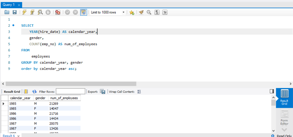This screenshot has width=293, height=137.
Task: Open find panel magnifier icon
Action: (x=149, y=12)
